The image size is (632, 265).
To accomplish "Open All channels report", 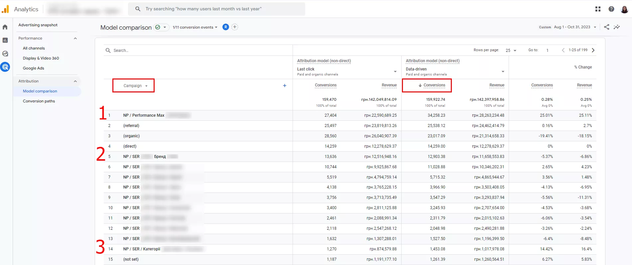I will tap(34, 48).
